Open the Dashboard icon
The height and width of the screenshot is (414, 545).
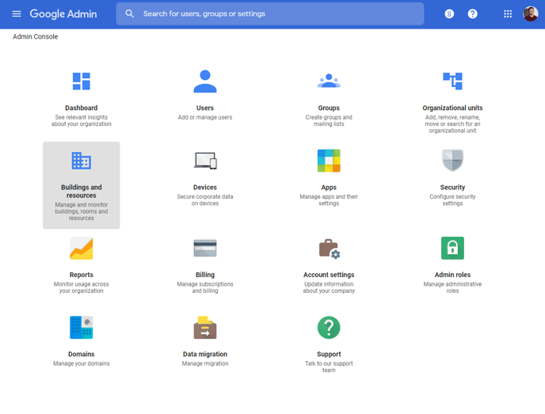click(x=82, y=82)
